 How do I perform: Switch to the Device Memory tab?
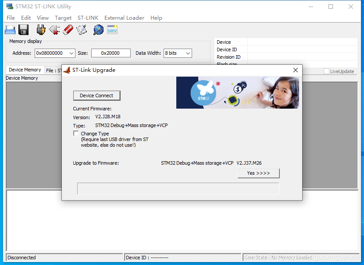click(x=25, y=70)
